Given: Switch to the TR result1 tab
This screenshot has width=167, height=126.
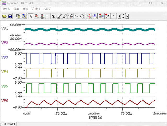Looking at the screenshot, I should pyautogui.click(x=9, y=123).
